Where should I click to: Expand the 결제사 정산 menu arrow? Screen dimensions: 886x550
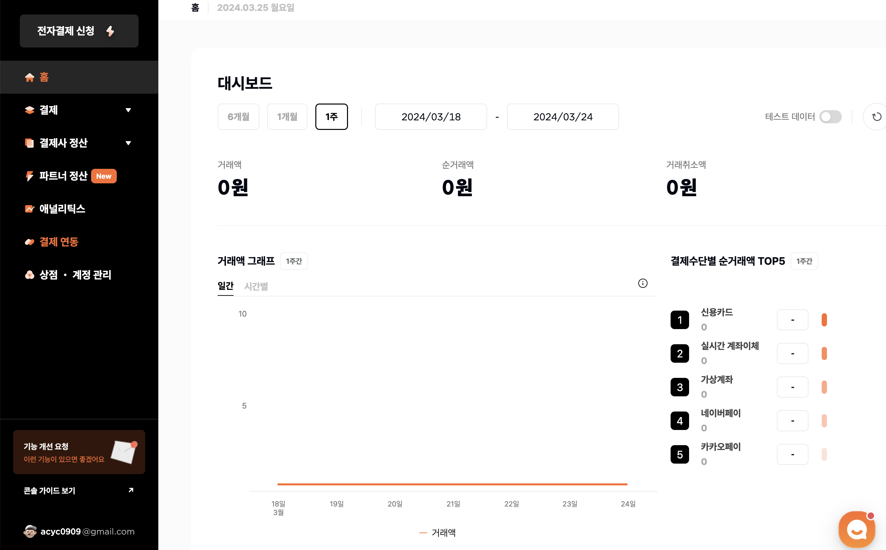[128, 143]
